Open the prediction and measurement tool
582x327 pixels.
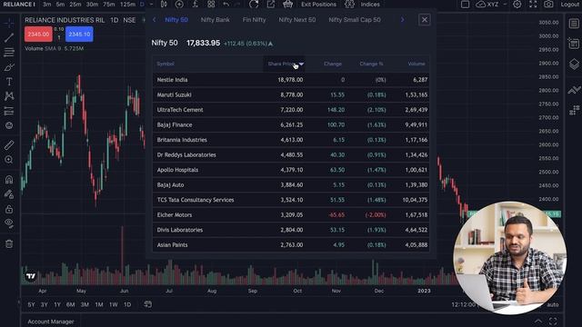point(9,111)
